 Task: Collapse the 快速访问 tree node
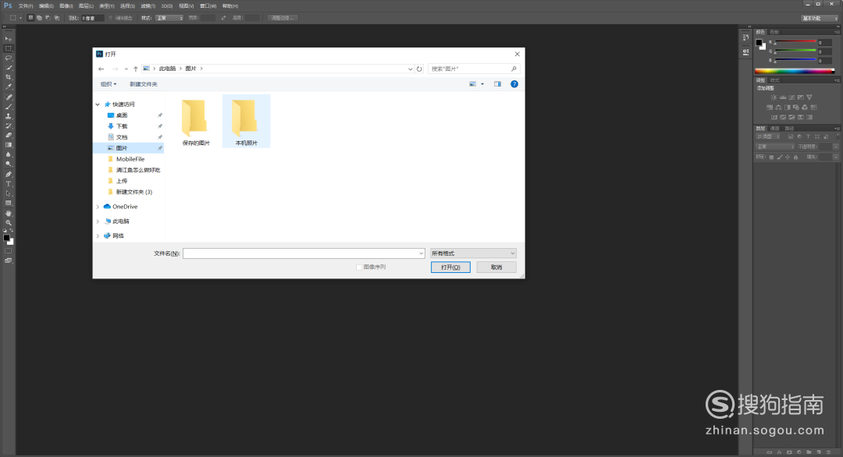click(98, 105)
